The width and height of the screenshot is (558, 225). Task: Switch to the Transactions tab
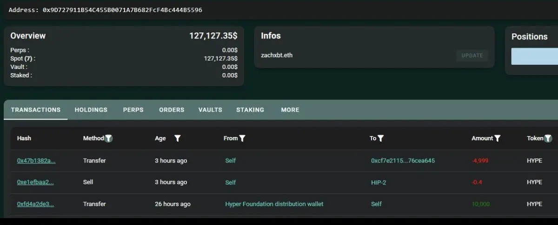coord(36,110)
